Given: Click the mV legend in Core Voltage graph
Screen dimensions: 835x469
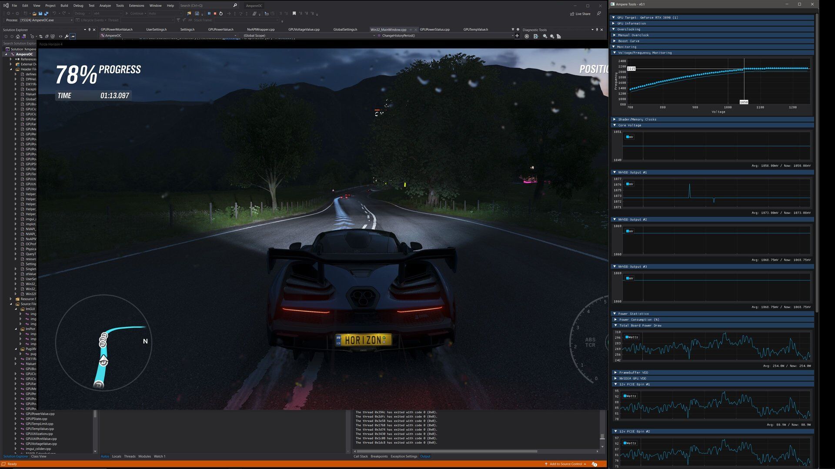Looking at the screenshot, I should click(630, 137).
